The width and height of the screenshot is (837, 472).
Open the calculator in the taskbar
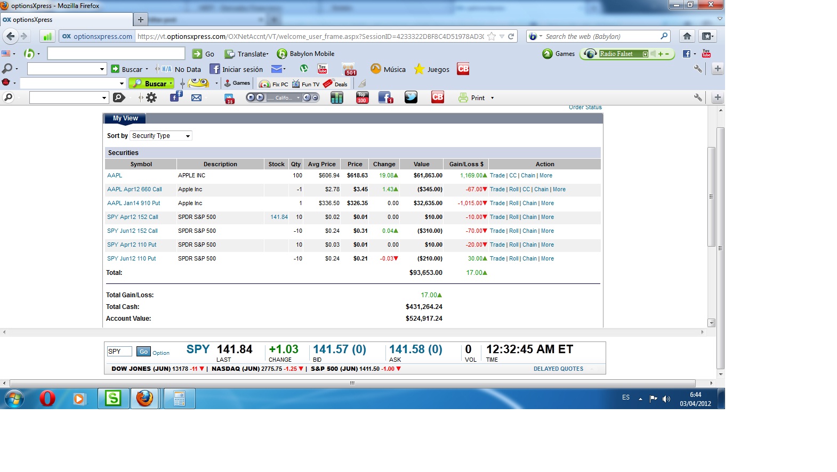[179, 398]
